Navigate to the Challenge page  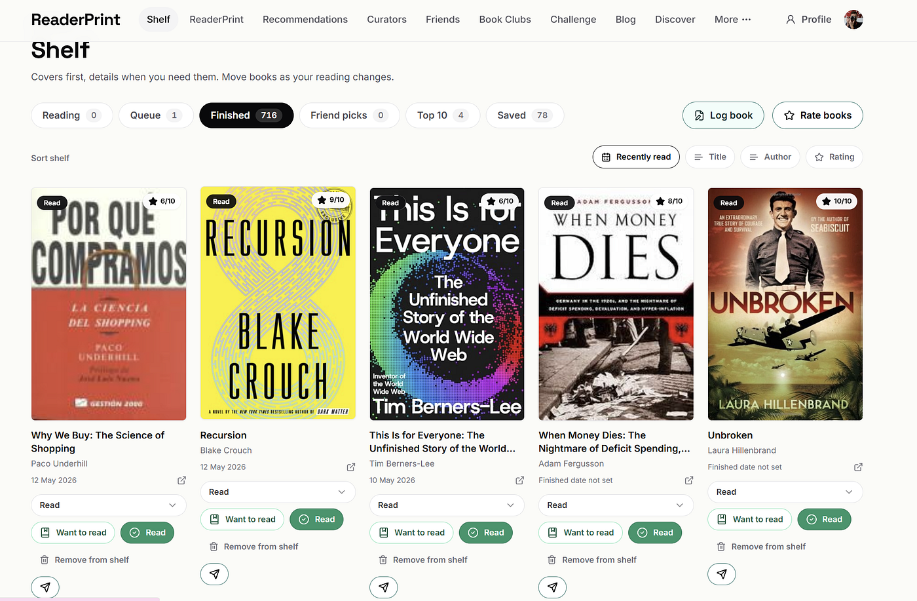click(573, 20)
